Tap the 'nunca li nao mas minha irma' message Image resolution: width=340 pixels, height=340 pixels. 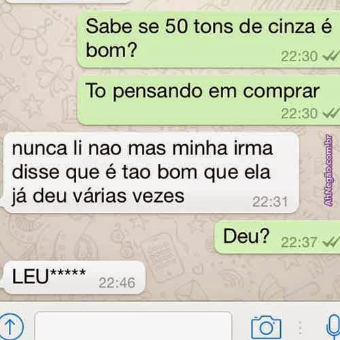click(x=150, y=173)
